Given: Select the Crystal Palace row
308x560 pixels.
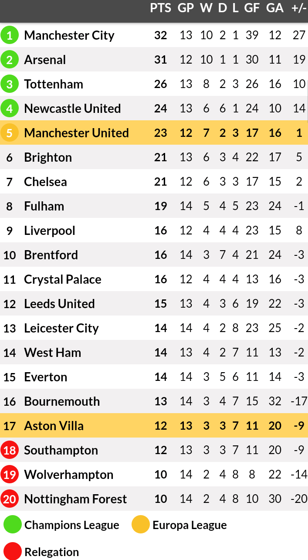Looking at the screenshot, I should tap(154, 279).
